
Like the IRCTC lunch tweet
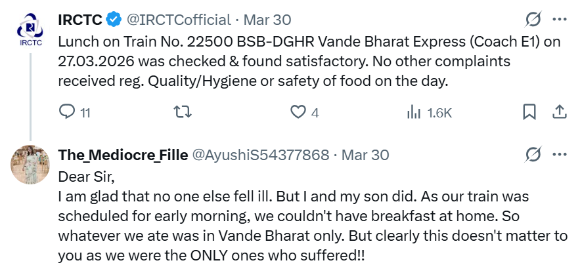[x=299, y=112]
